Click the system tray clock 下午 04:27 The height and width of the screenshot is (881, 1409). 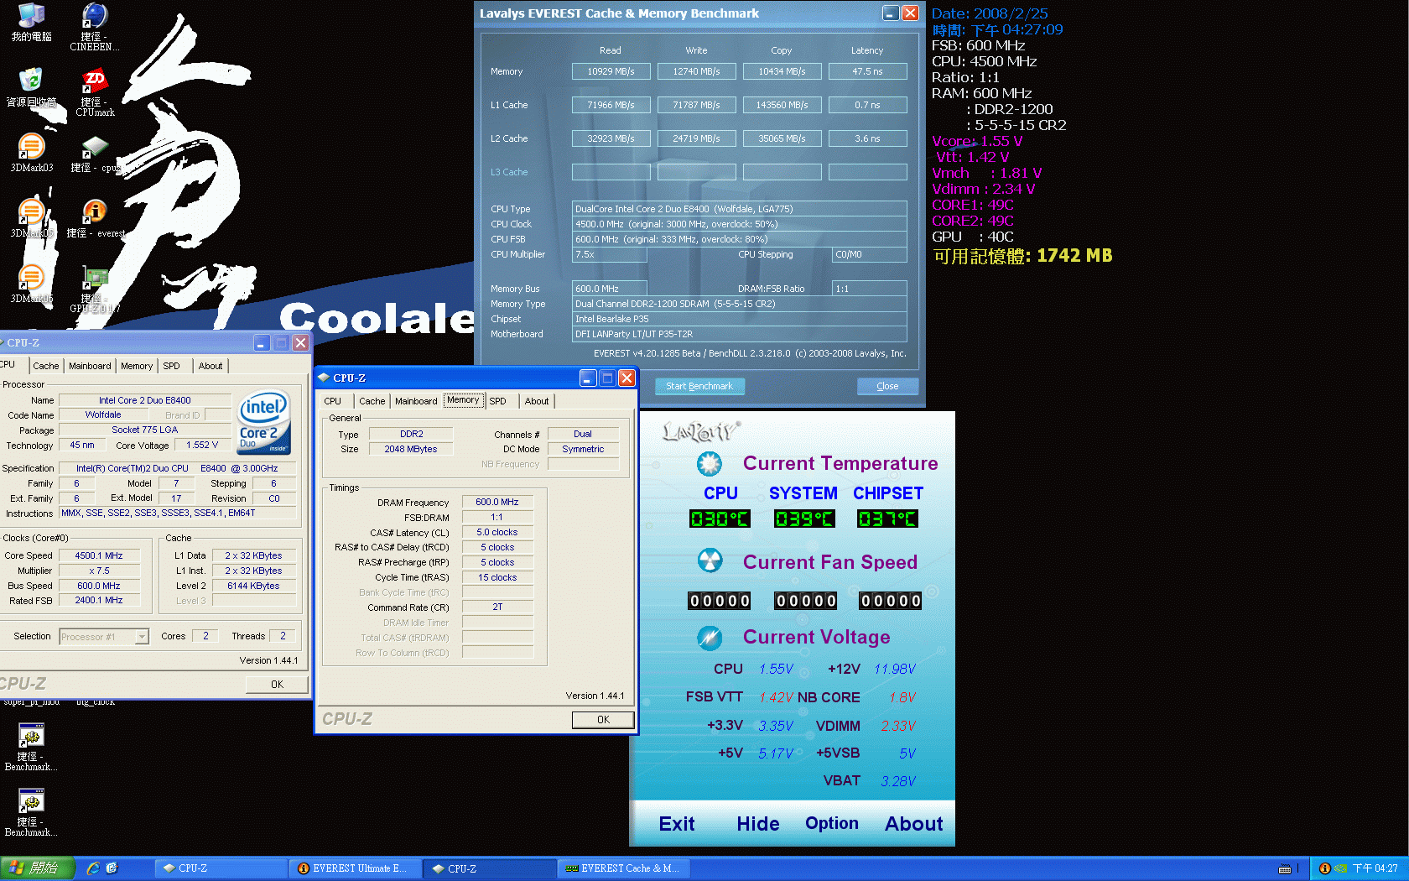(1375, 868)
